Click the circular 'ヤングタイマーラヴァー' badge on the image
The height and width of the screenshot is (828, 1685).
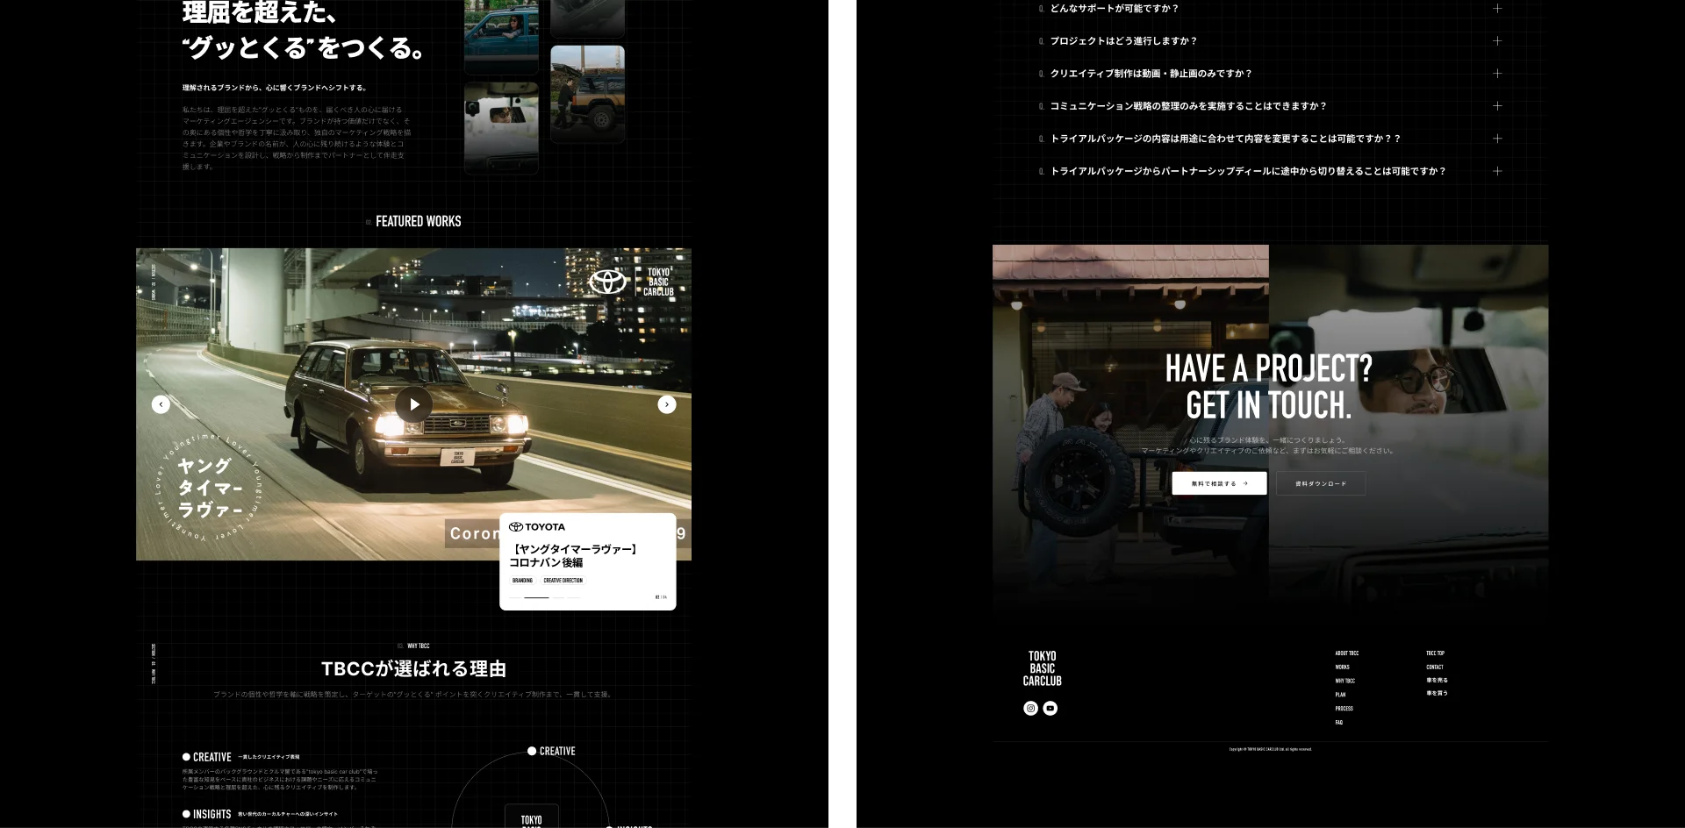coord(210,488)
